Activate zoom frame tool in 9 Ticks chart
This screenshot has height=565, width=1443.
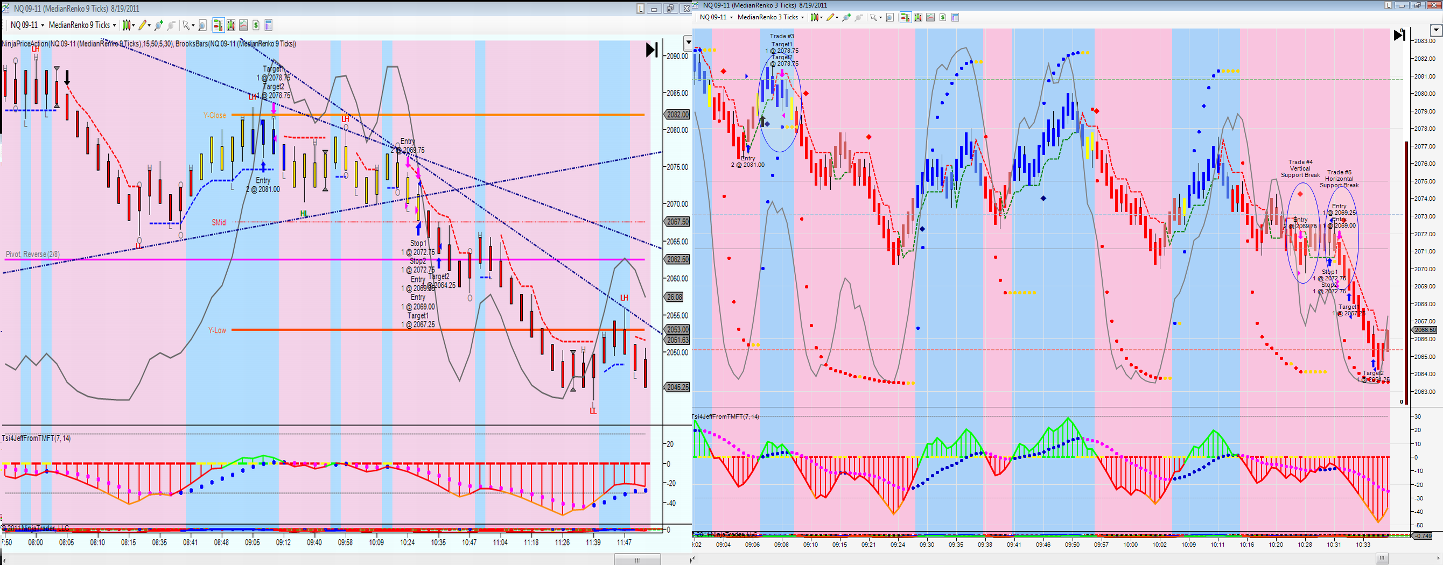click(x=203, y=25)
